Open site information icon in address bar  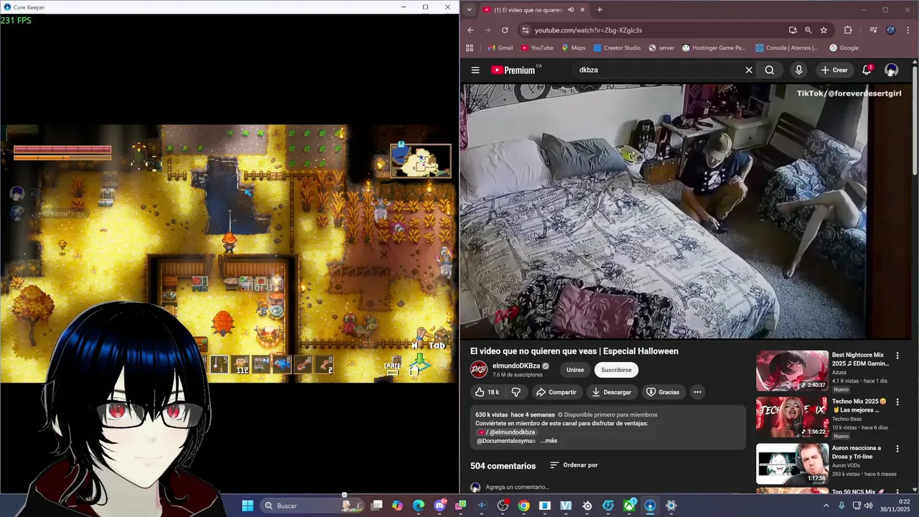(x=525, y=30)
